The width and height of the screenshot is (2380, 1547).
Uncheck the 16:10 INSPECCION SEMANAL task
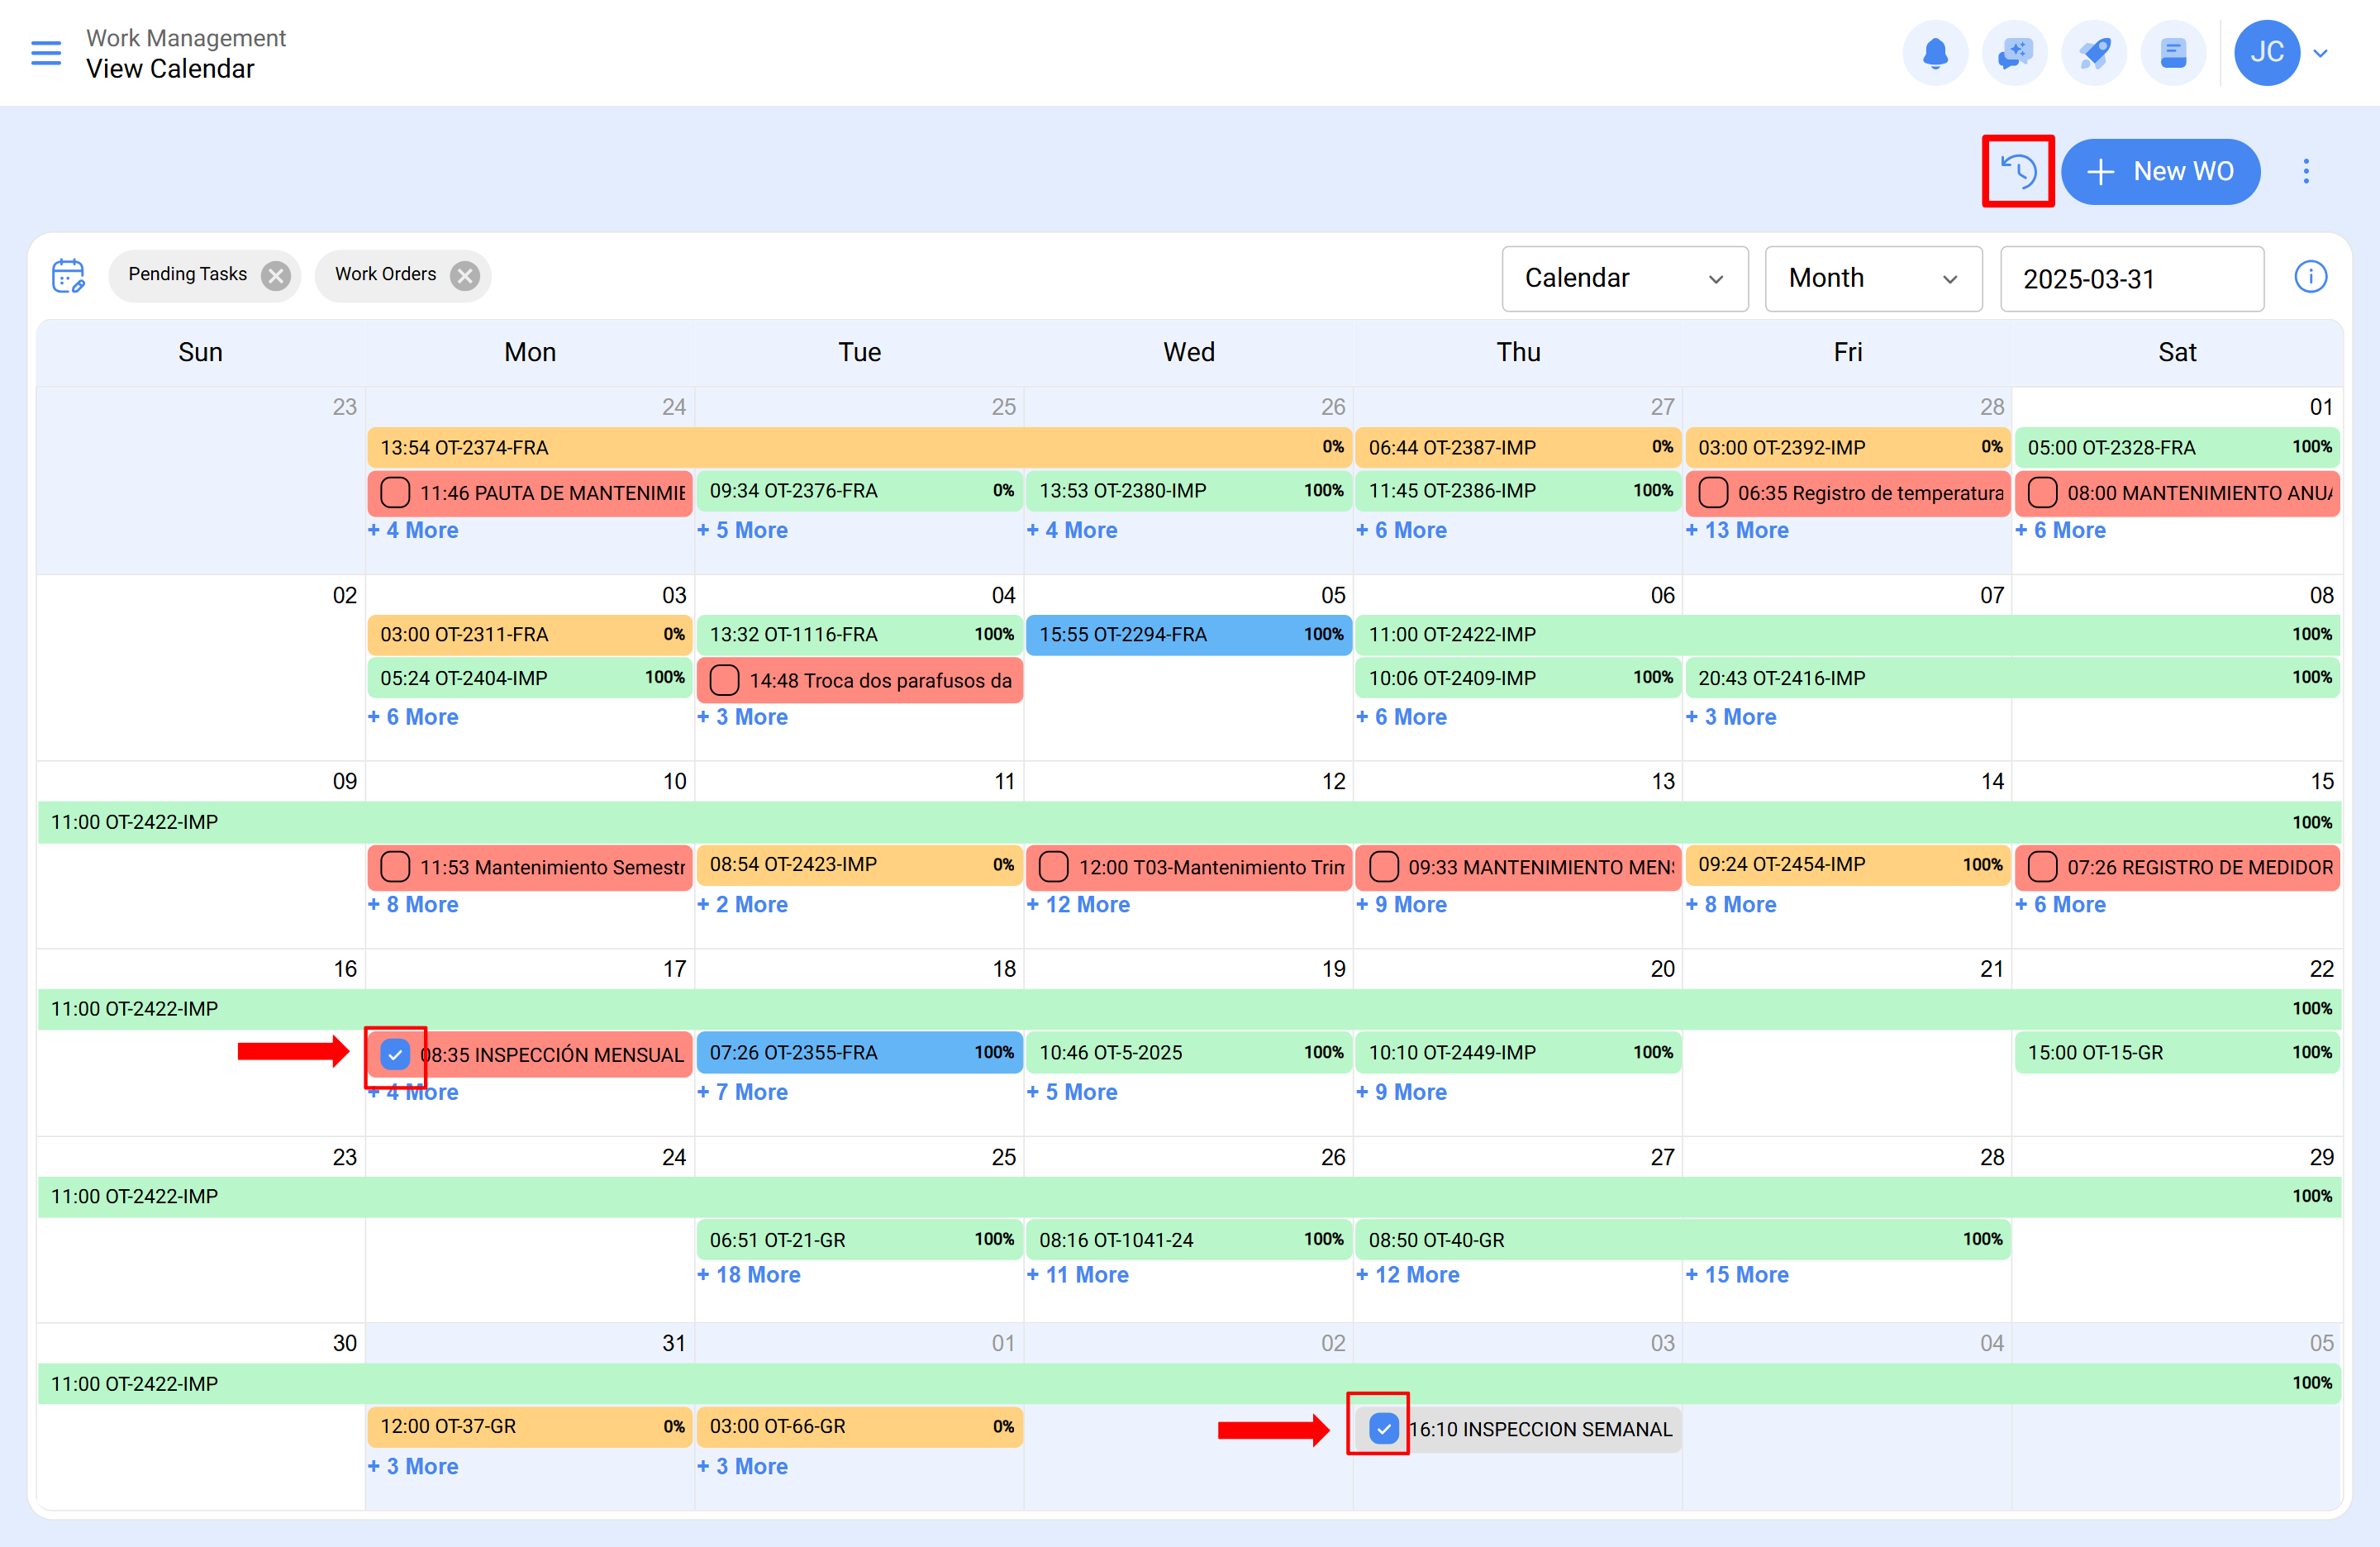1383,1428
